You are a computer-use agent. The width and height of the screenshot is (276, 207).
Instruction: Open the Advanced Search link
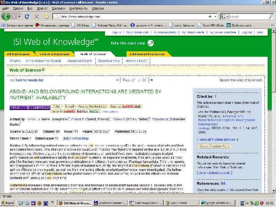pyautogui.click(x=79, y=61)
